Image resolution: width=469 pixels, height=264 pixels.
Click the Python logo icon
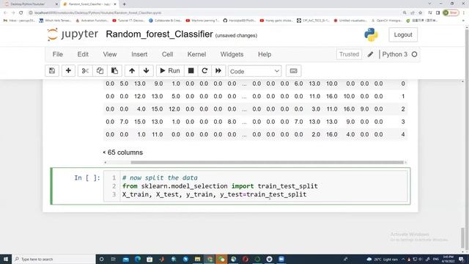coord(371,34)
